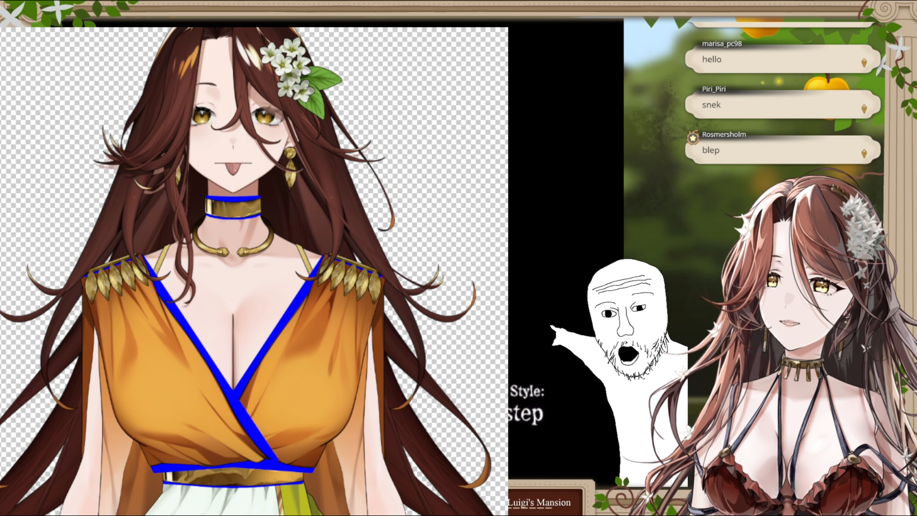The width and height of the screenshot is (917, 516).
Task: Select the username "Piri_Piri" in chat
Action: tap(714, 89)
